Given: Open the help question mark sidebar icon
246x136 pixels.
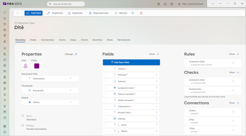Looking at the screenshot, I should [5, 132].
